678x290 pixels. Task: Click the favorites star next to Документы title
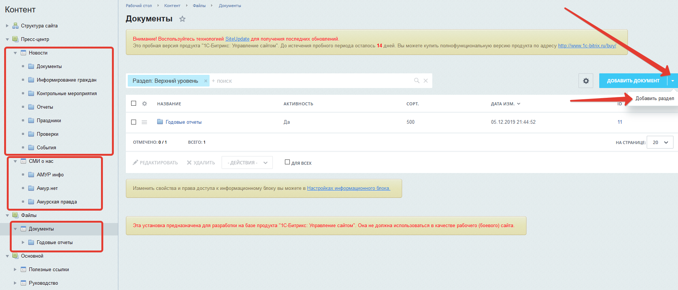click(x=182, y=19)
